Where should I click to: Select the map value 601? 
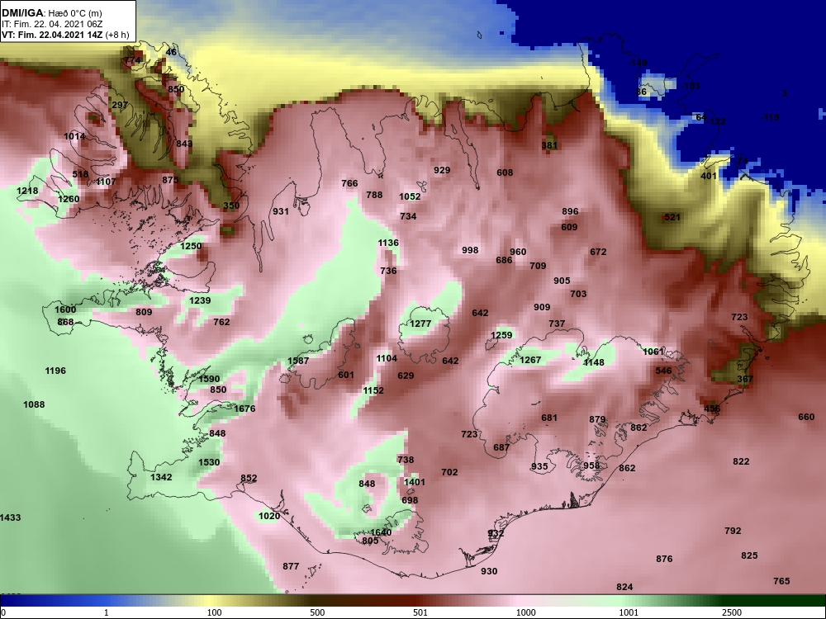[346, 375]
